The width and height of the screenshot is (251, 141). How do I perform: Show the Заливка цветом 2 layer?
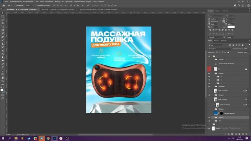pos(209,113)
